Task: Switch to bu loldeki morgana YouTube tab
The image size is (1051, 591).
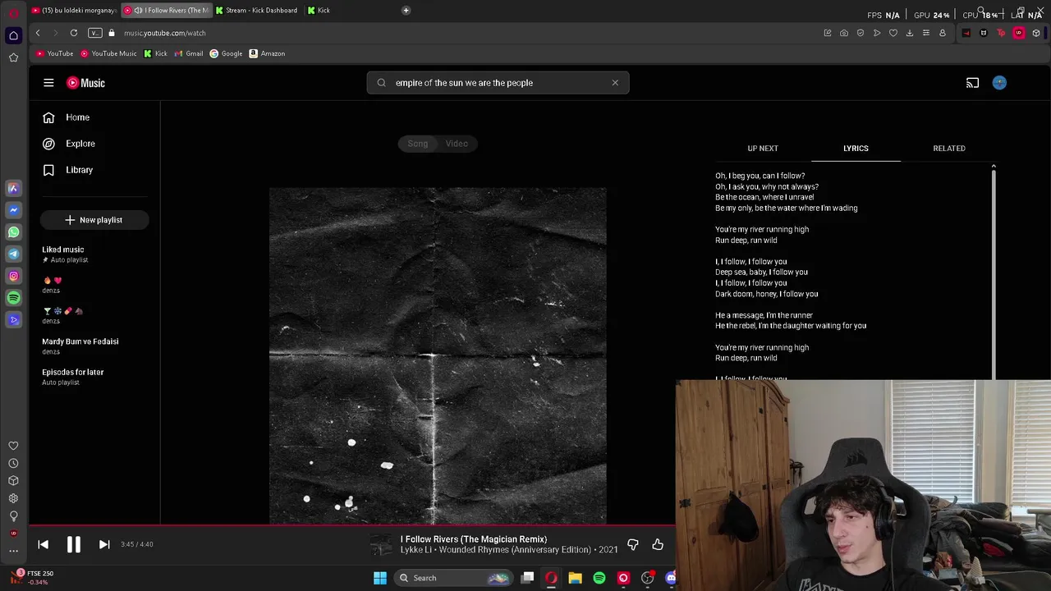Action: 74,11
